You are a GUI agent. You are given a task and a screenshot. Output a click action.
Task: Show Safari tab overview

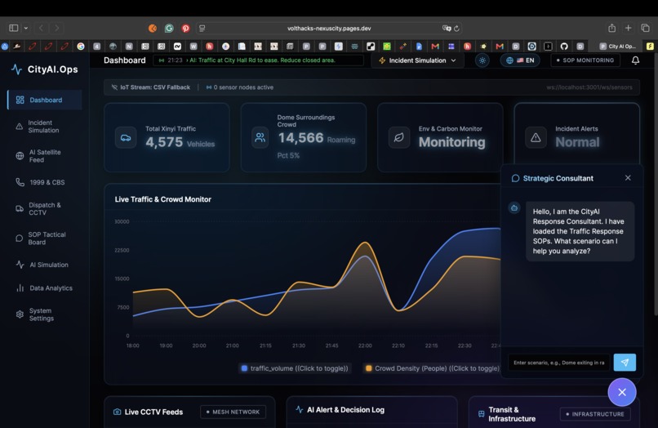[645, 28]
